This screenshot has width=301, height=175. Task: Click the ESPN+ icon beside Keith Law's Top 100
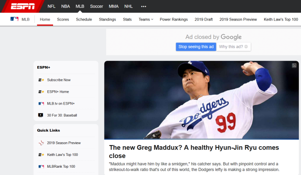point(41,155)
